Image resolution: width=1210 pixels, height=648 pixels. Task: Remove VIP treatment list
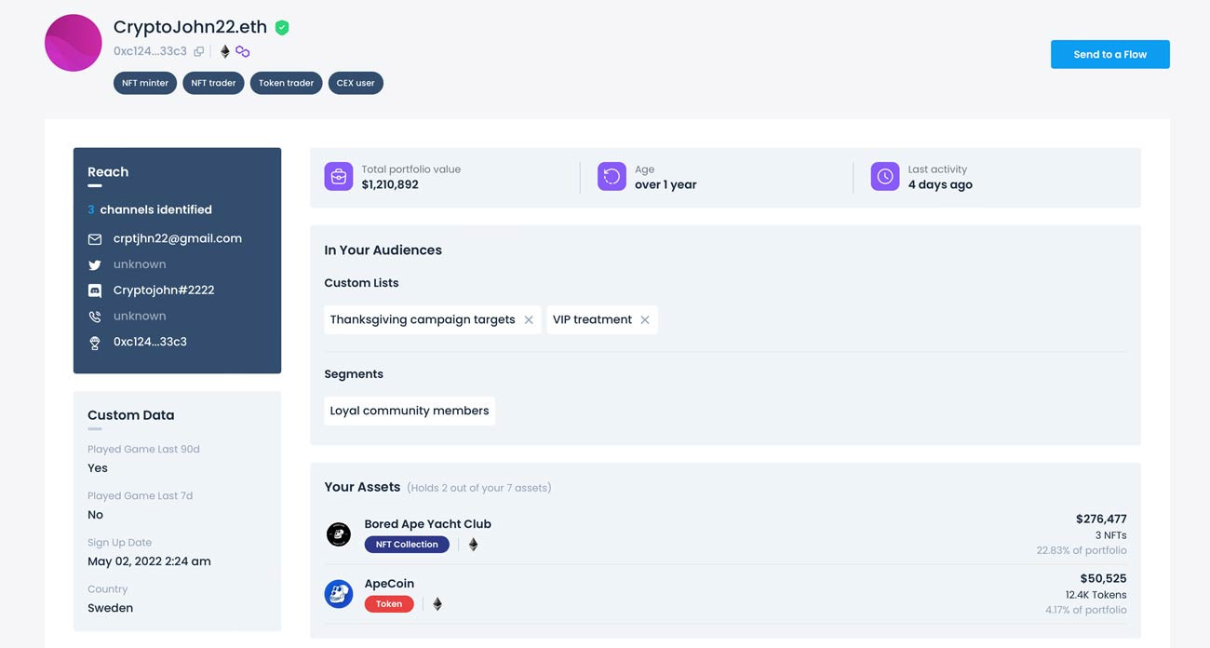click(x=645, y=319)
